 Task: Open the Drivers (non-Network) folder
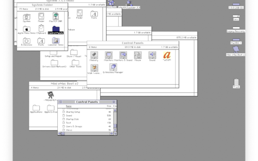tap(54, 62)
